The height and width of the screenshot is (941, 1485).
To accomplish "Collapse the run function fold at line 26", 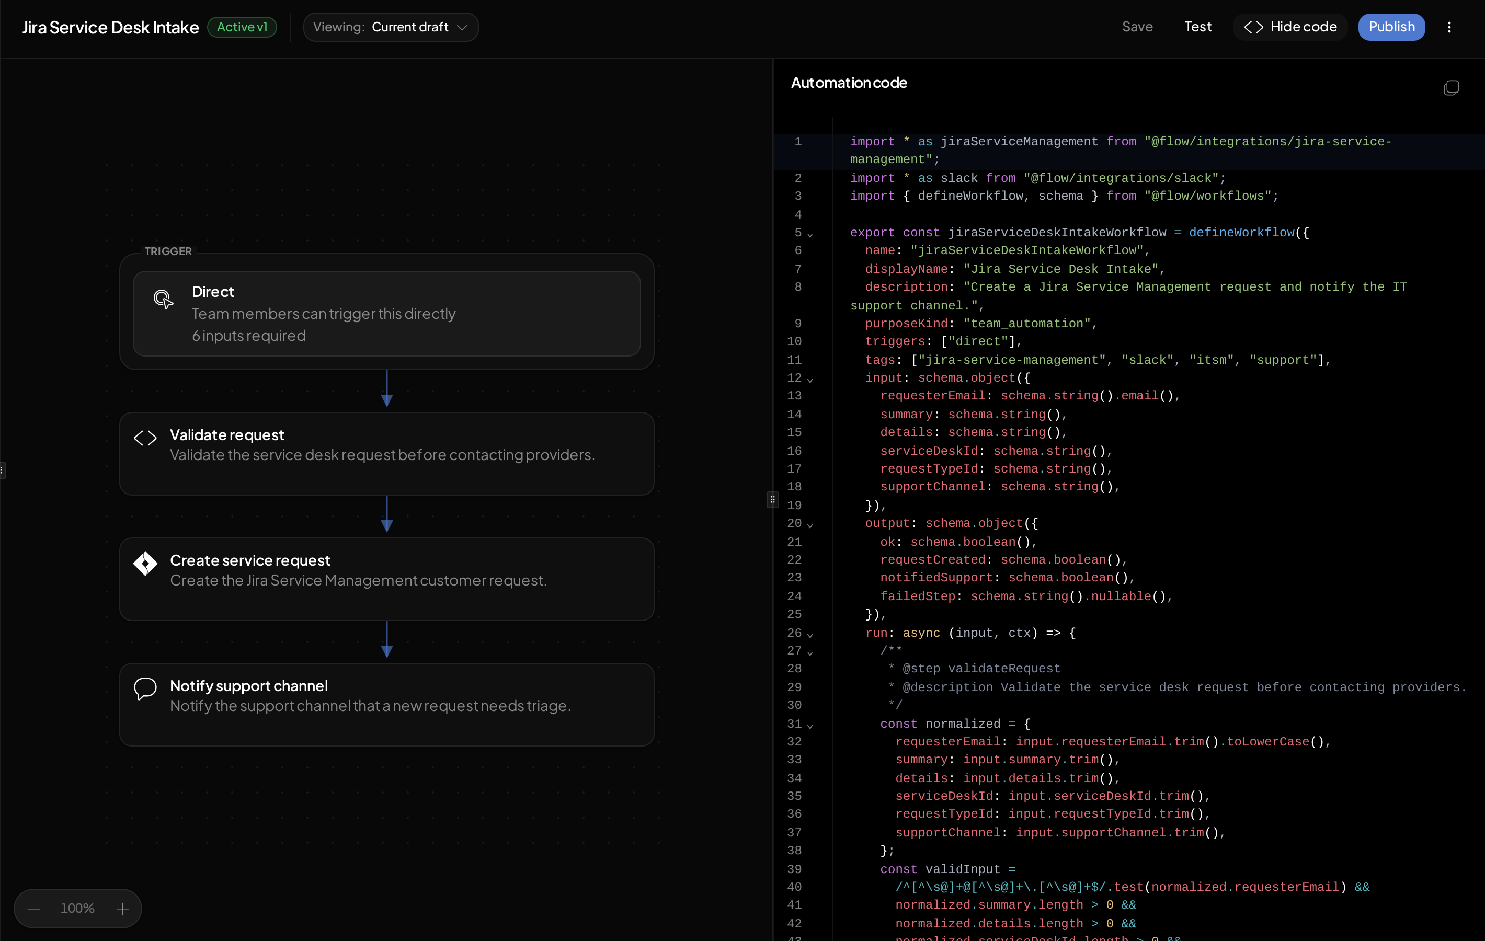I will coord(810,635).
